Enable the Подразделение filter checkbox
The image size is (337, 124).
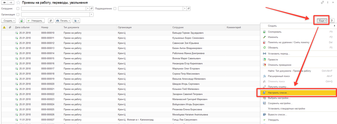click(115, 8)
